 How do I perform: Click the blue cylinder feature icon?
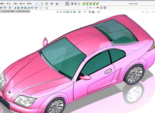[25, 8]
